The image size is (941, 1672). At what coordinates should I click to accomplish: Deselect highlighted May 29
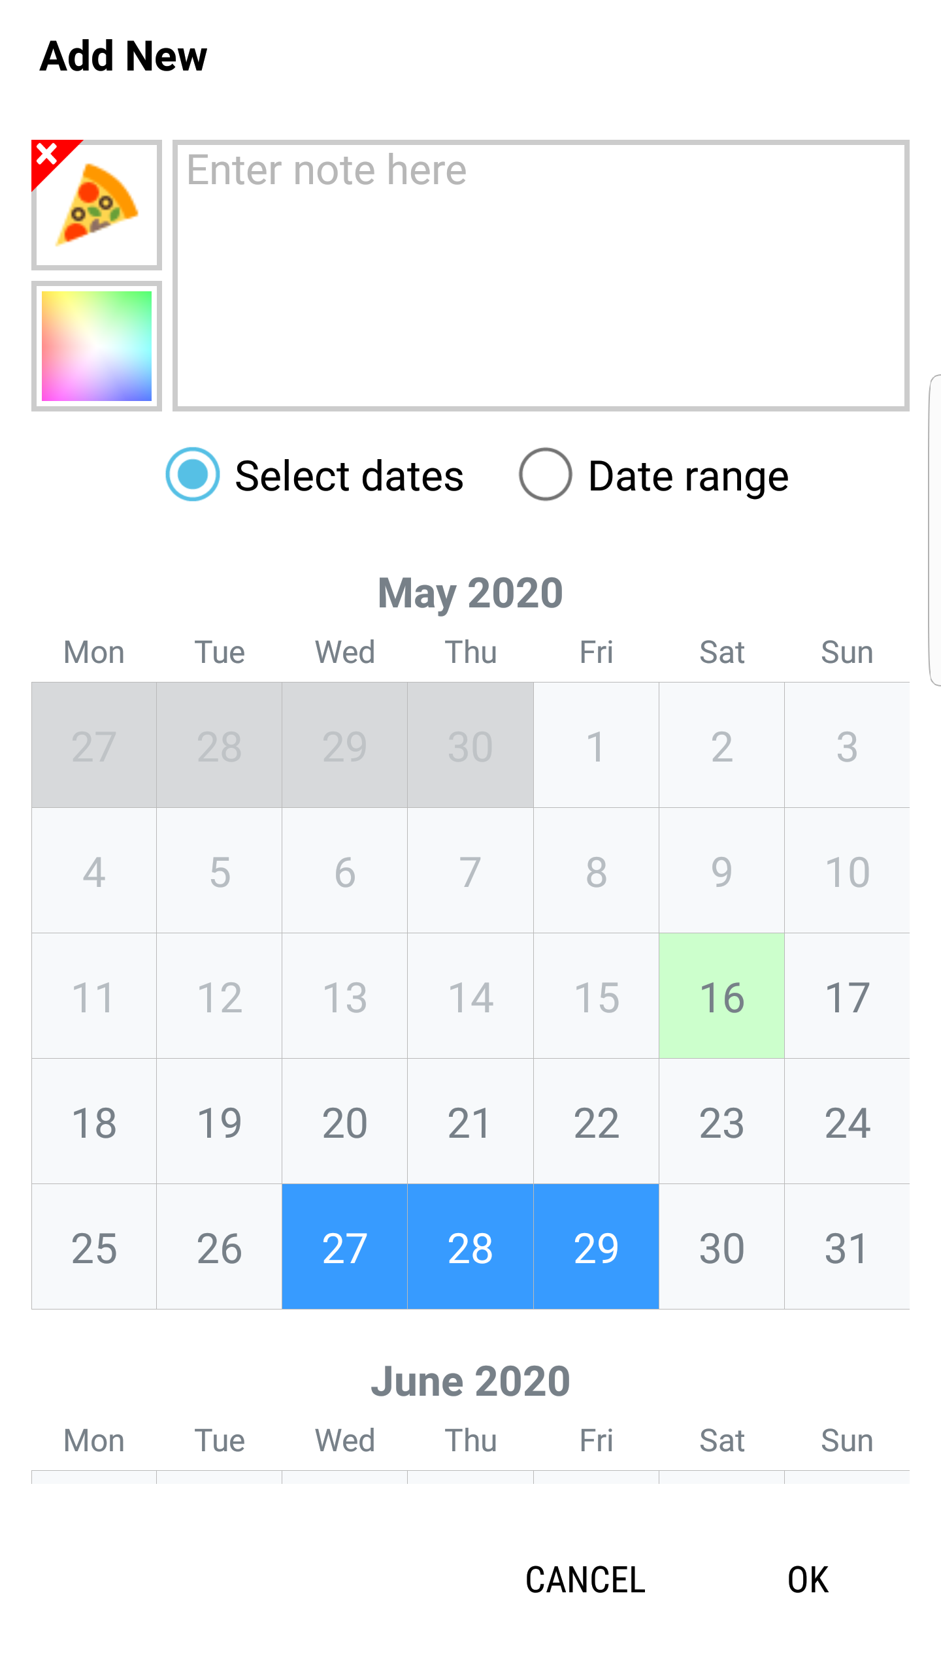[596, 1247]
